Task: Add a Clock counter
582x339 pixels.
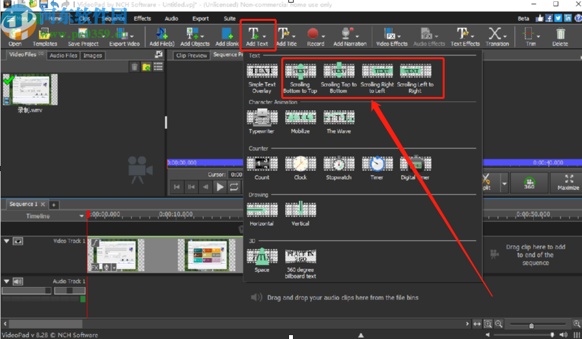Action: click(300, 168)
